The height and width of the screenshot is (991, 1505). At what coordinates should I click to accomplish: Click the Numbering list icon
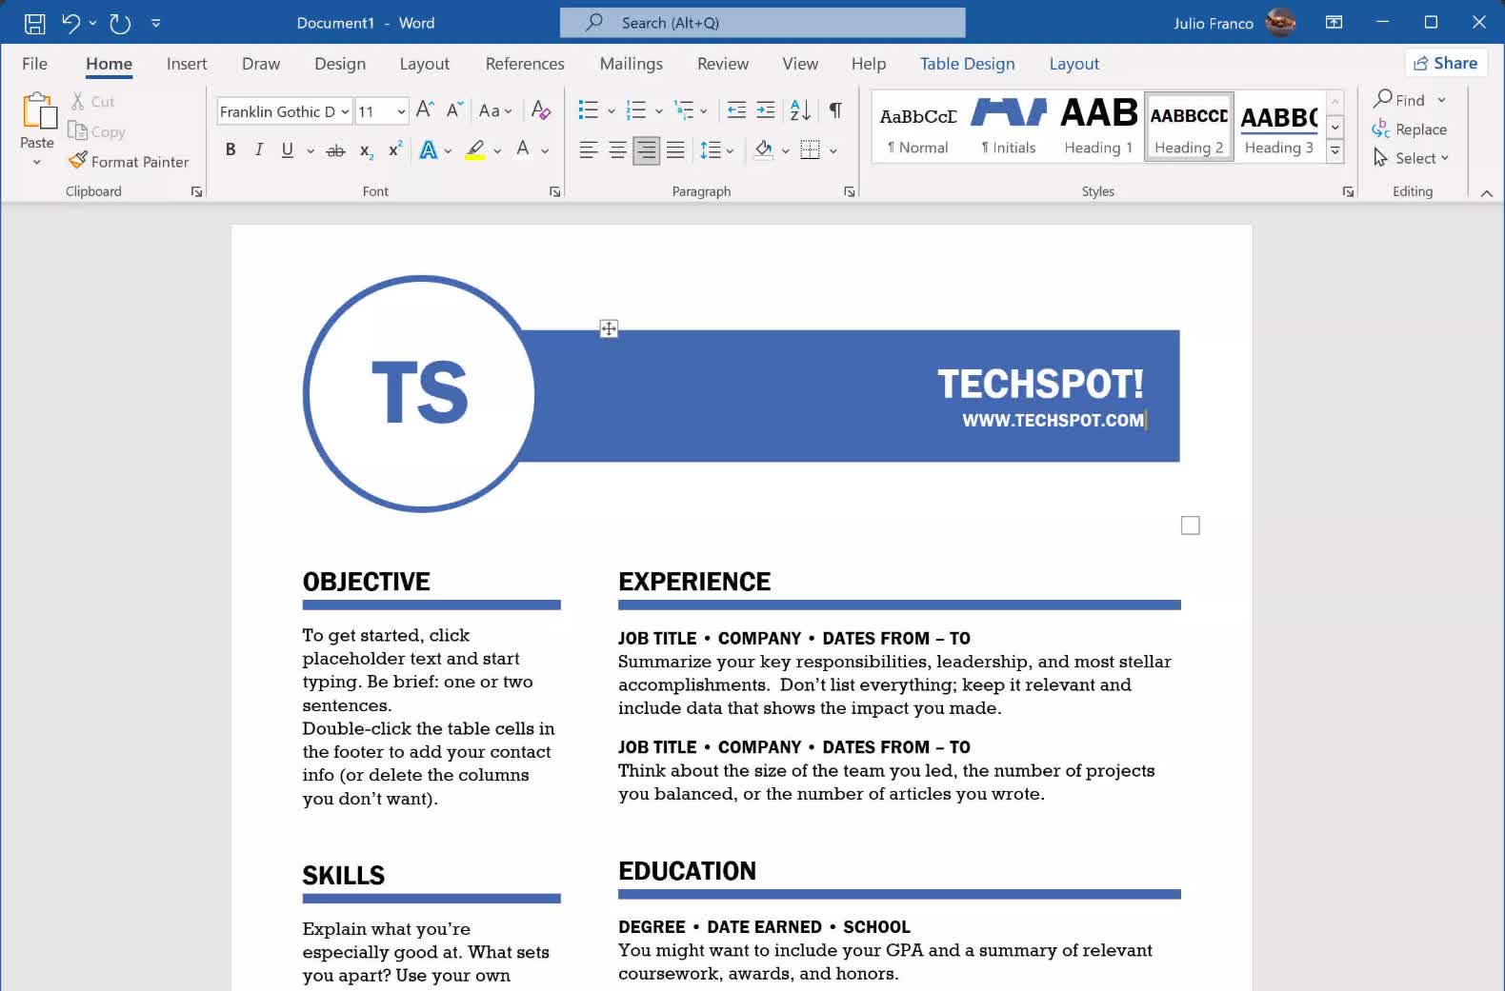pos(635,110)
